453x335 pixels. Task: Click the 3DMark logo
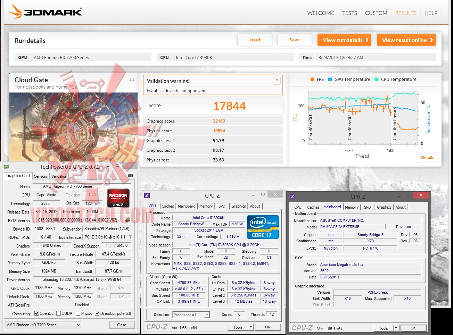coord(46,11)
